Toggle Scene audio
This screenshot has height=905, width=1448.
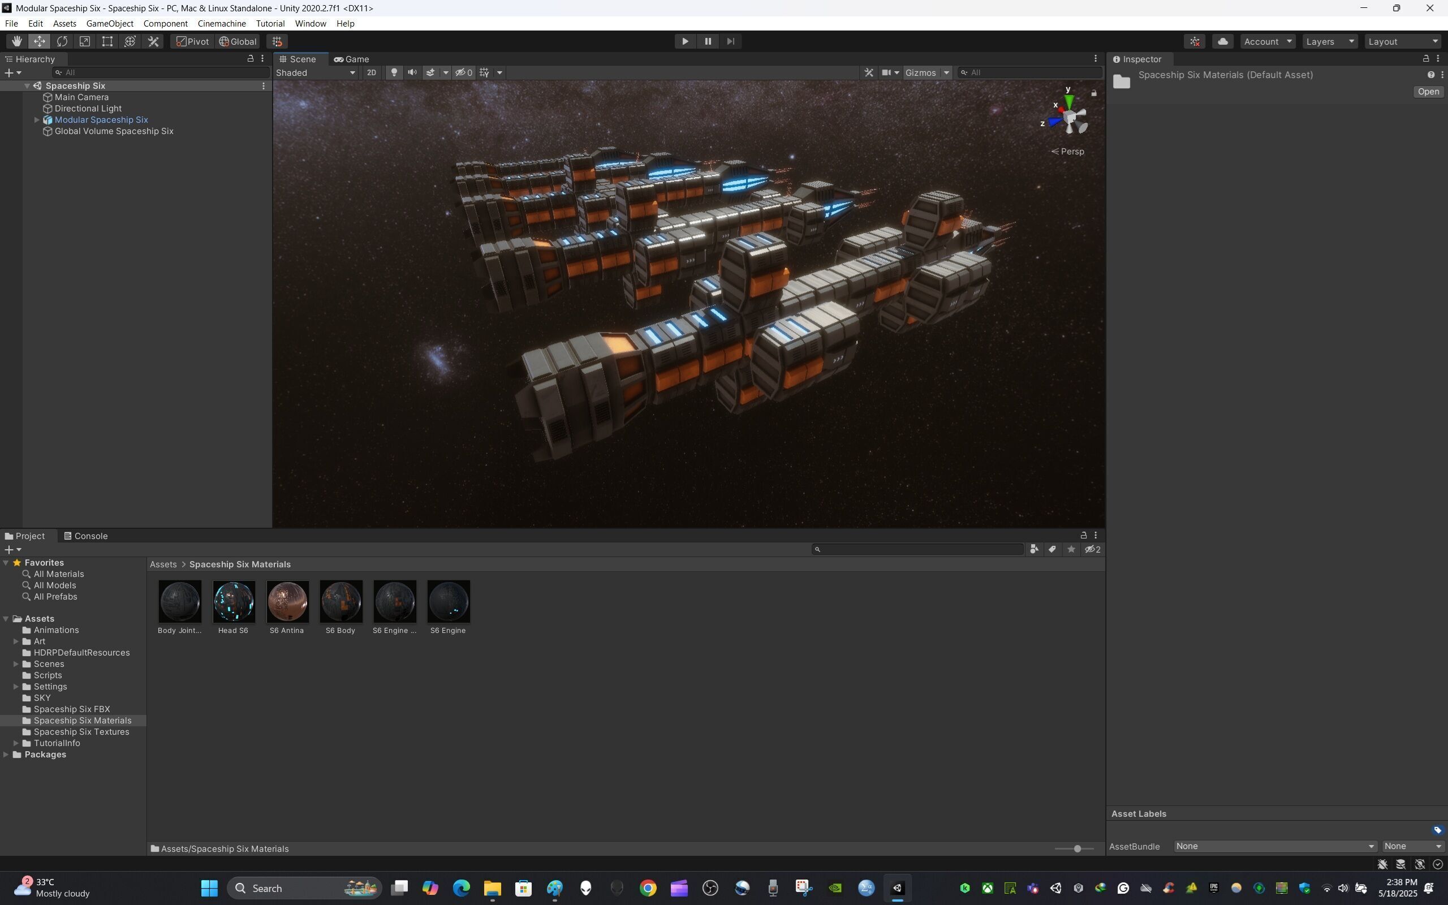point(412,72)
